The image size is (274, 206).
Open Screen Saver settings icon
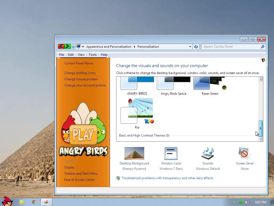[245, 153]
